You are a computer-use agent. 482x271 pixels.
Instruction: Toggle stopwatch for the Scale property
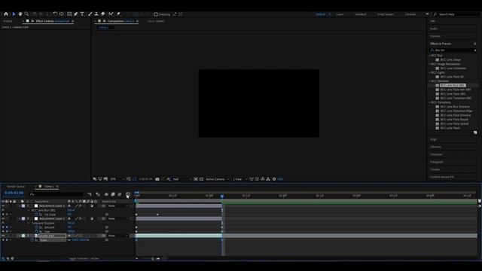click(32, 240)
